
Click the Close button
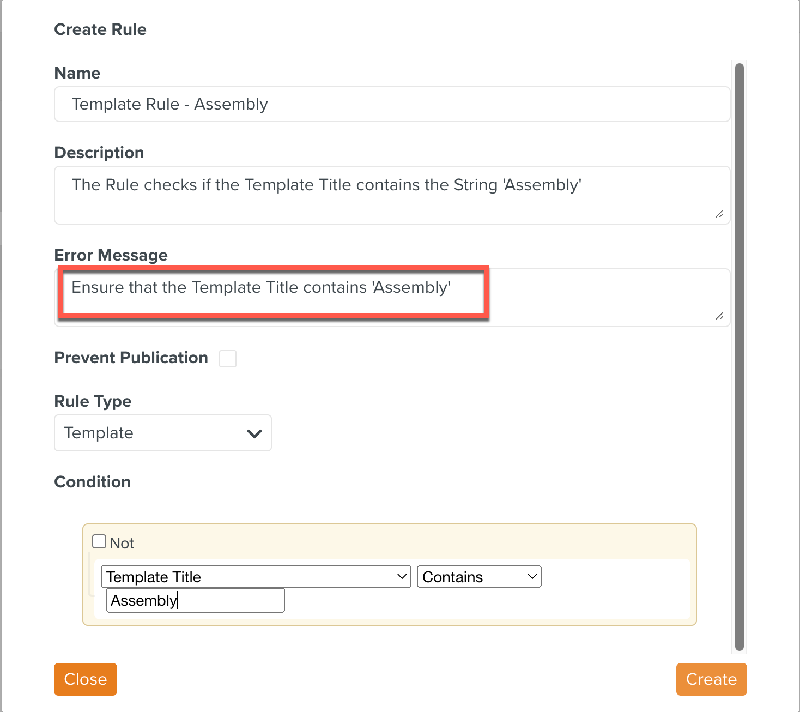(x=86, y=679)
